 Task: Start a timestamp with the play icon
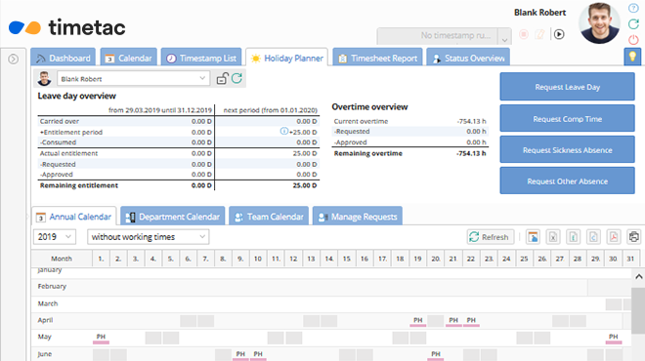tap(559, 34)
